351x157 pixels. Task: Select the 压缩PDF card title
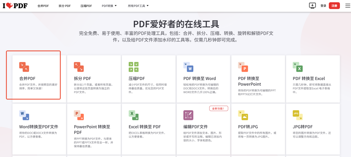[137, 78]
